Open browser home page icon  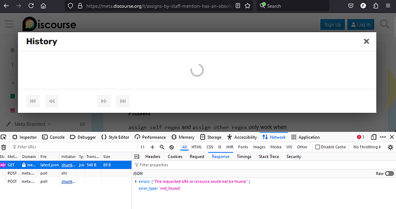click(44, 6)
